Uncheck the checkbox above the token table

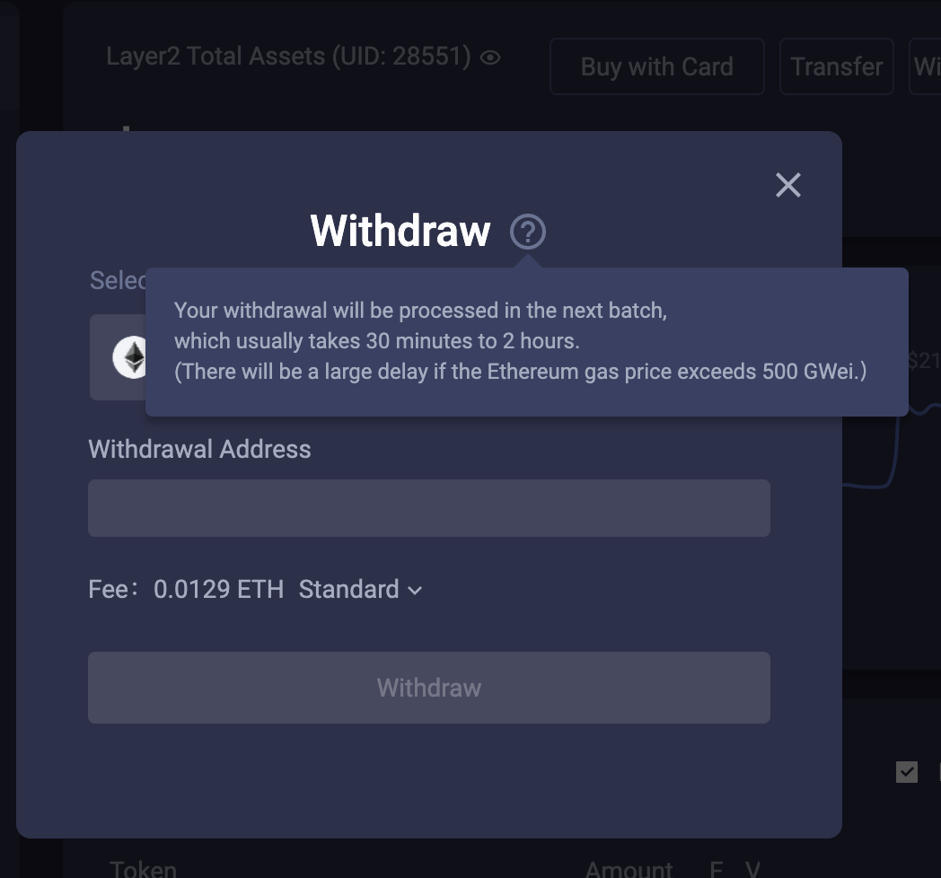pos(909,772)
